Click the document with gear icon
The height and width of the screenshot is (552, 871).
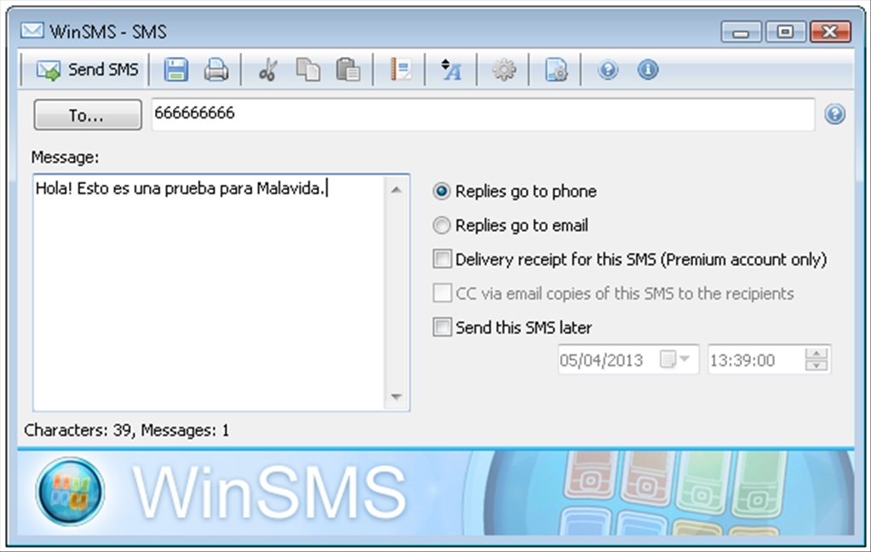coord(555,70)
